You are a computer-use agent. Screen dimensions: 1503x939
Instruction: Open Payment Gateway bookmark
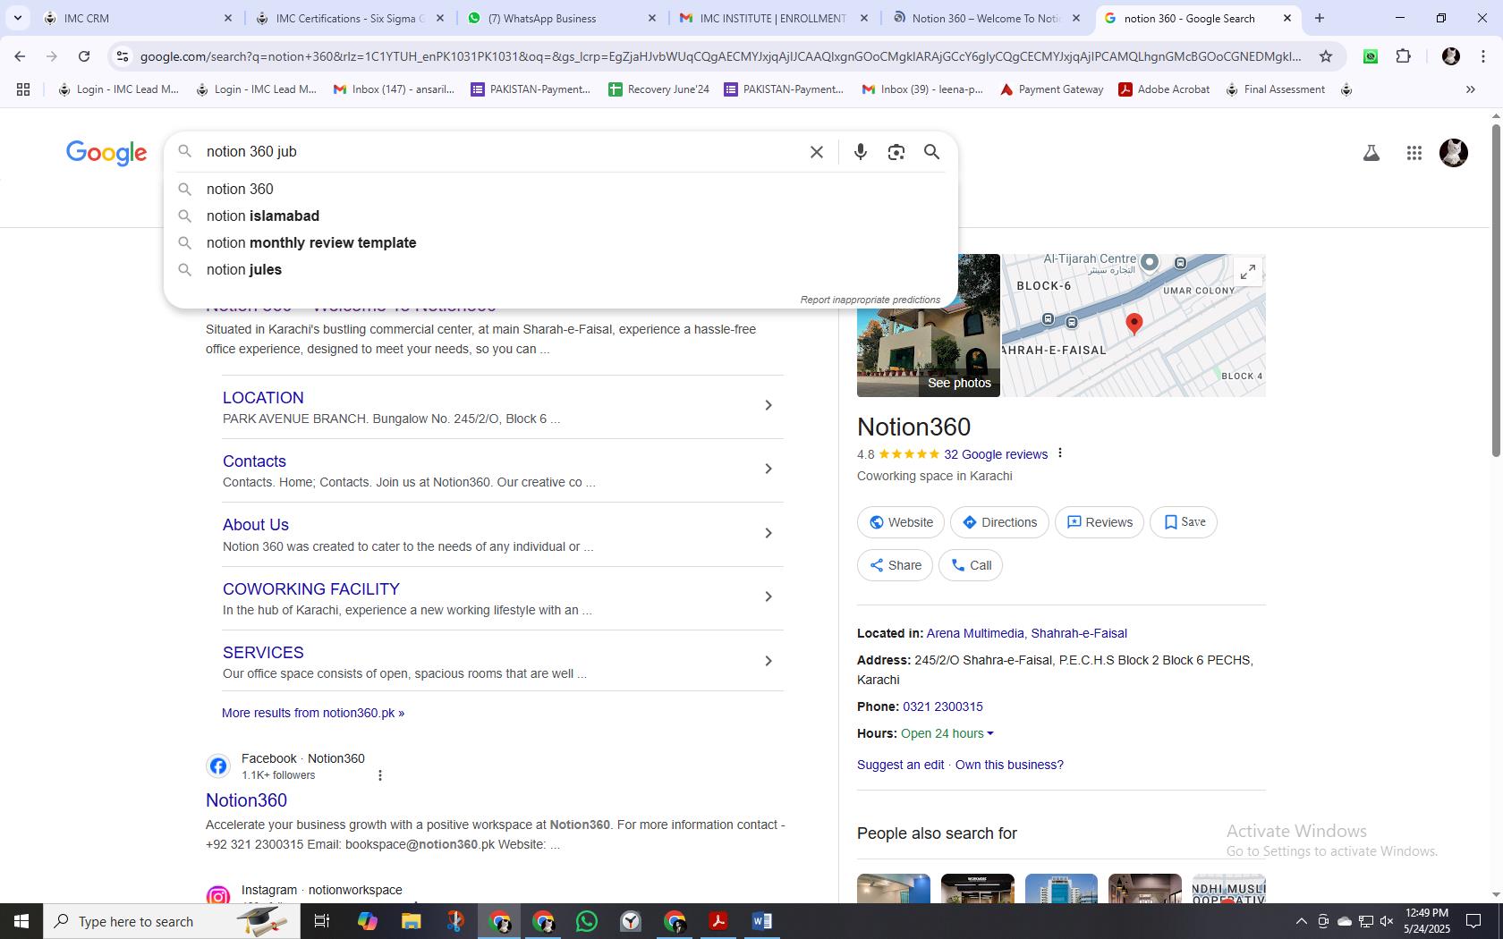1051,89
